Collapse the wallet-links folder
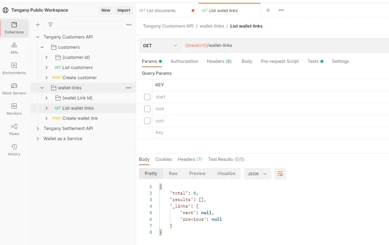Image resolution: width=389 pixels, height=245 pixels. [42, 87]
